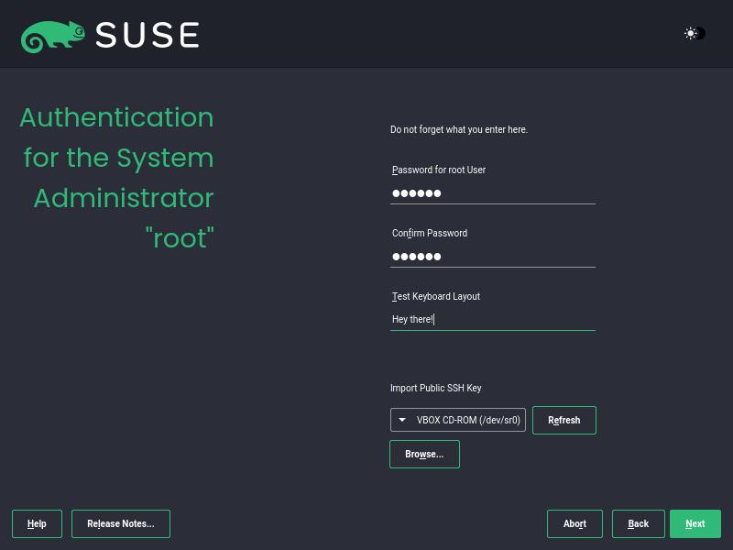733x550 pixels.
Task: Click the 'Password for root User' label
Action: point(439,170)
